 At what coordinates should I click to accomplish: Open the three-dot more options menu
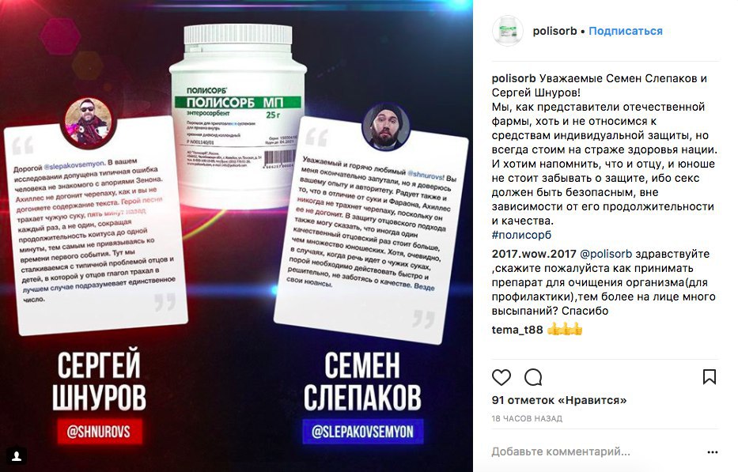point(713,452)
